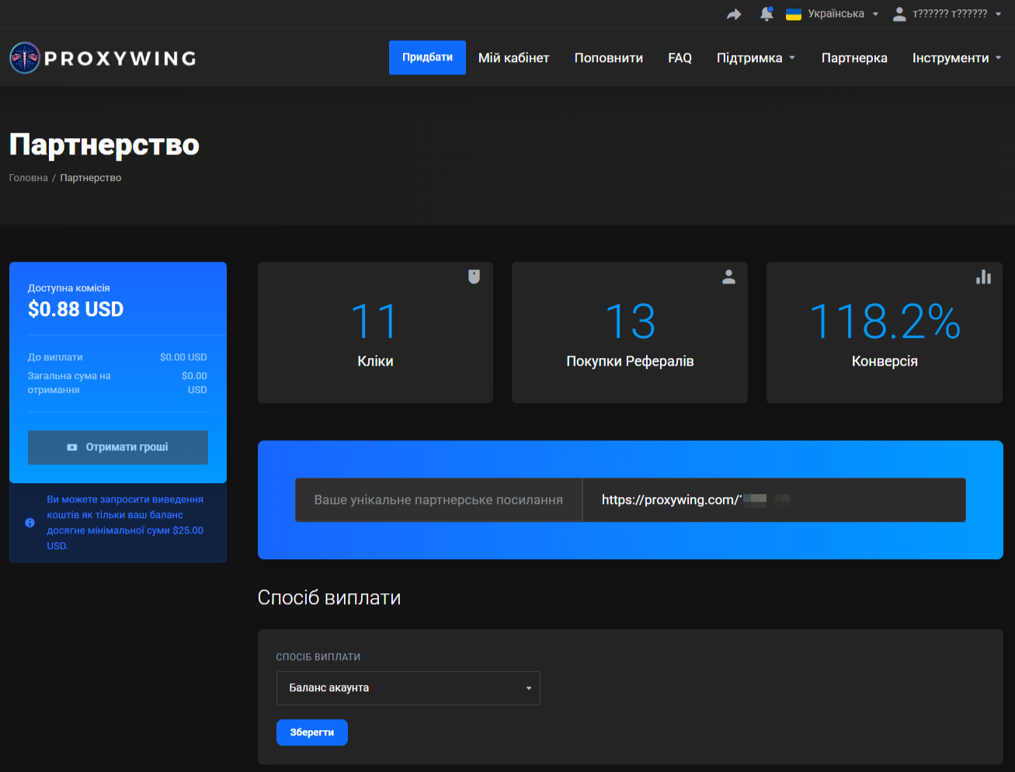This screenshot has width=1015, height=772.
Task: Expand the Підтримка menu
Action: pyautogui.click(x=756, y=58)
